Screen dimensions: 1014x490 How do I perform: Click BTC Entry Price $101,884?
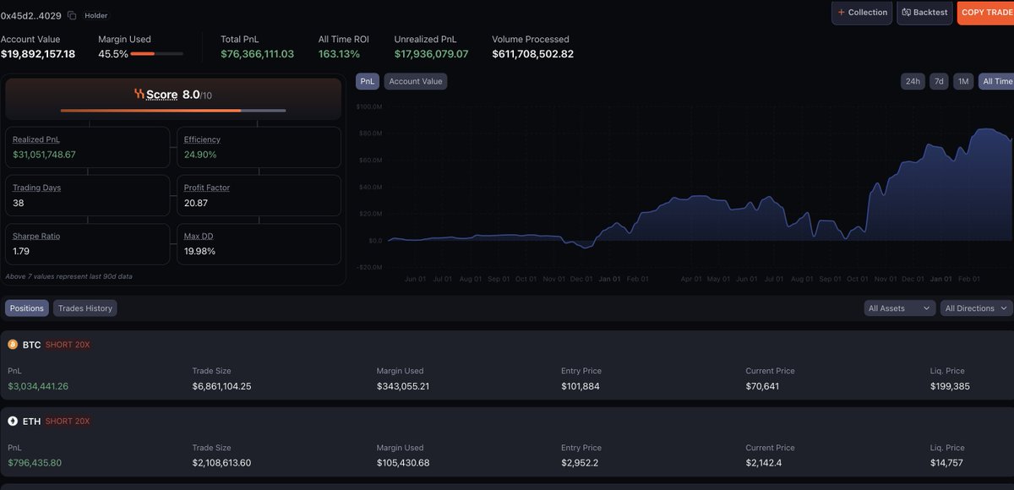coord(580,386)
